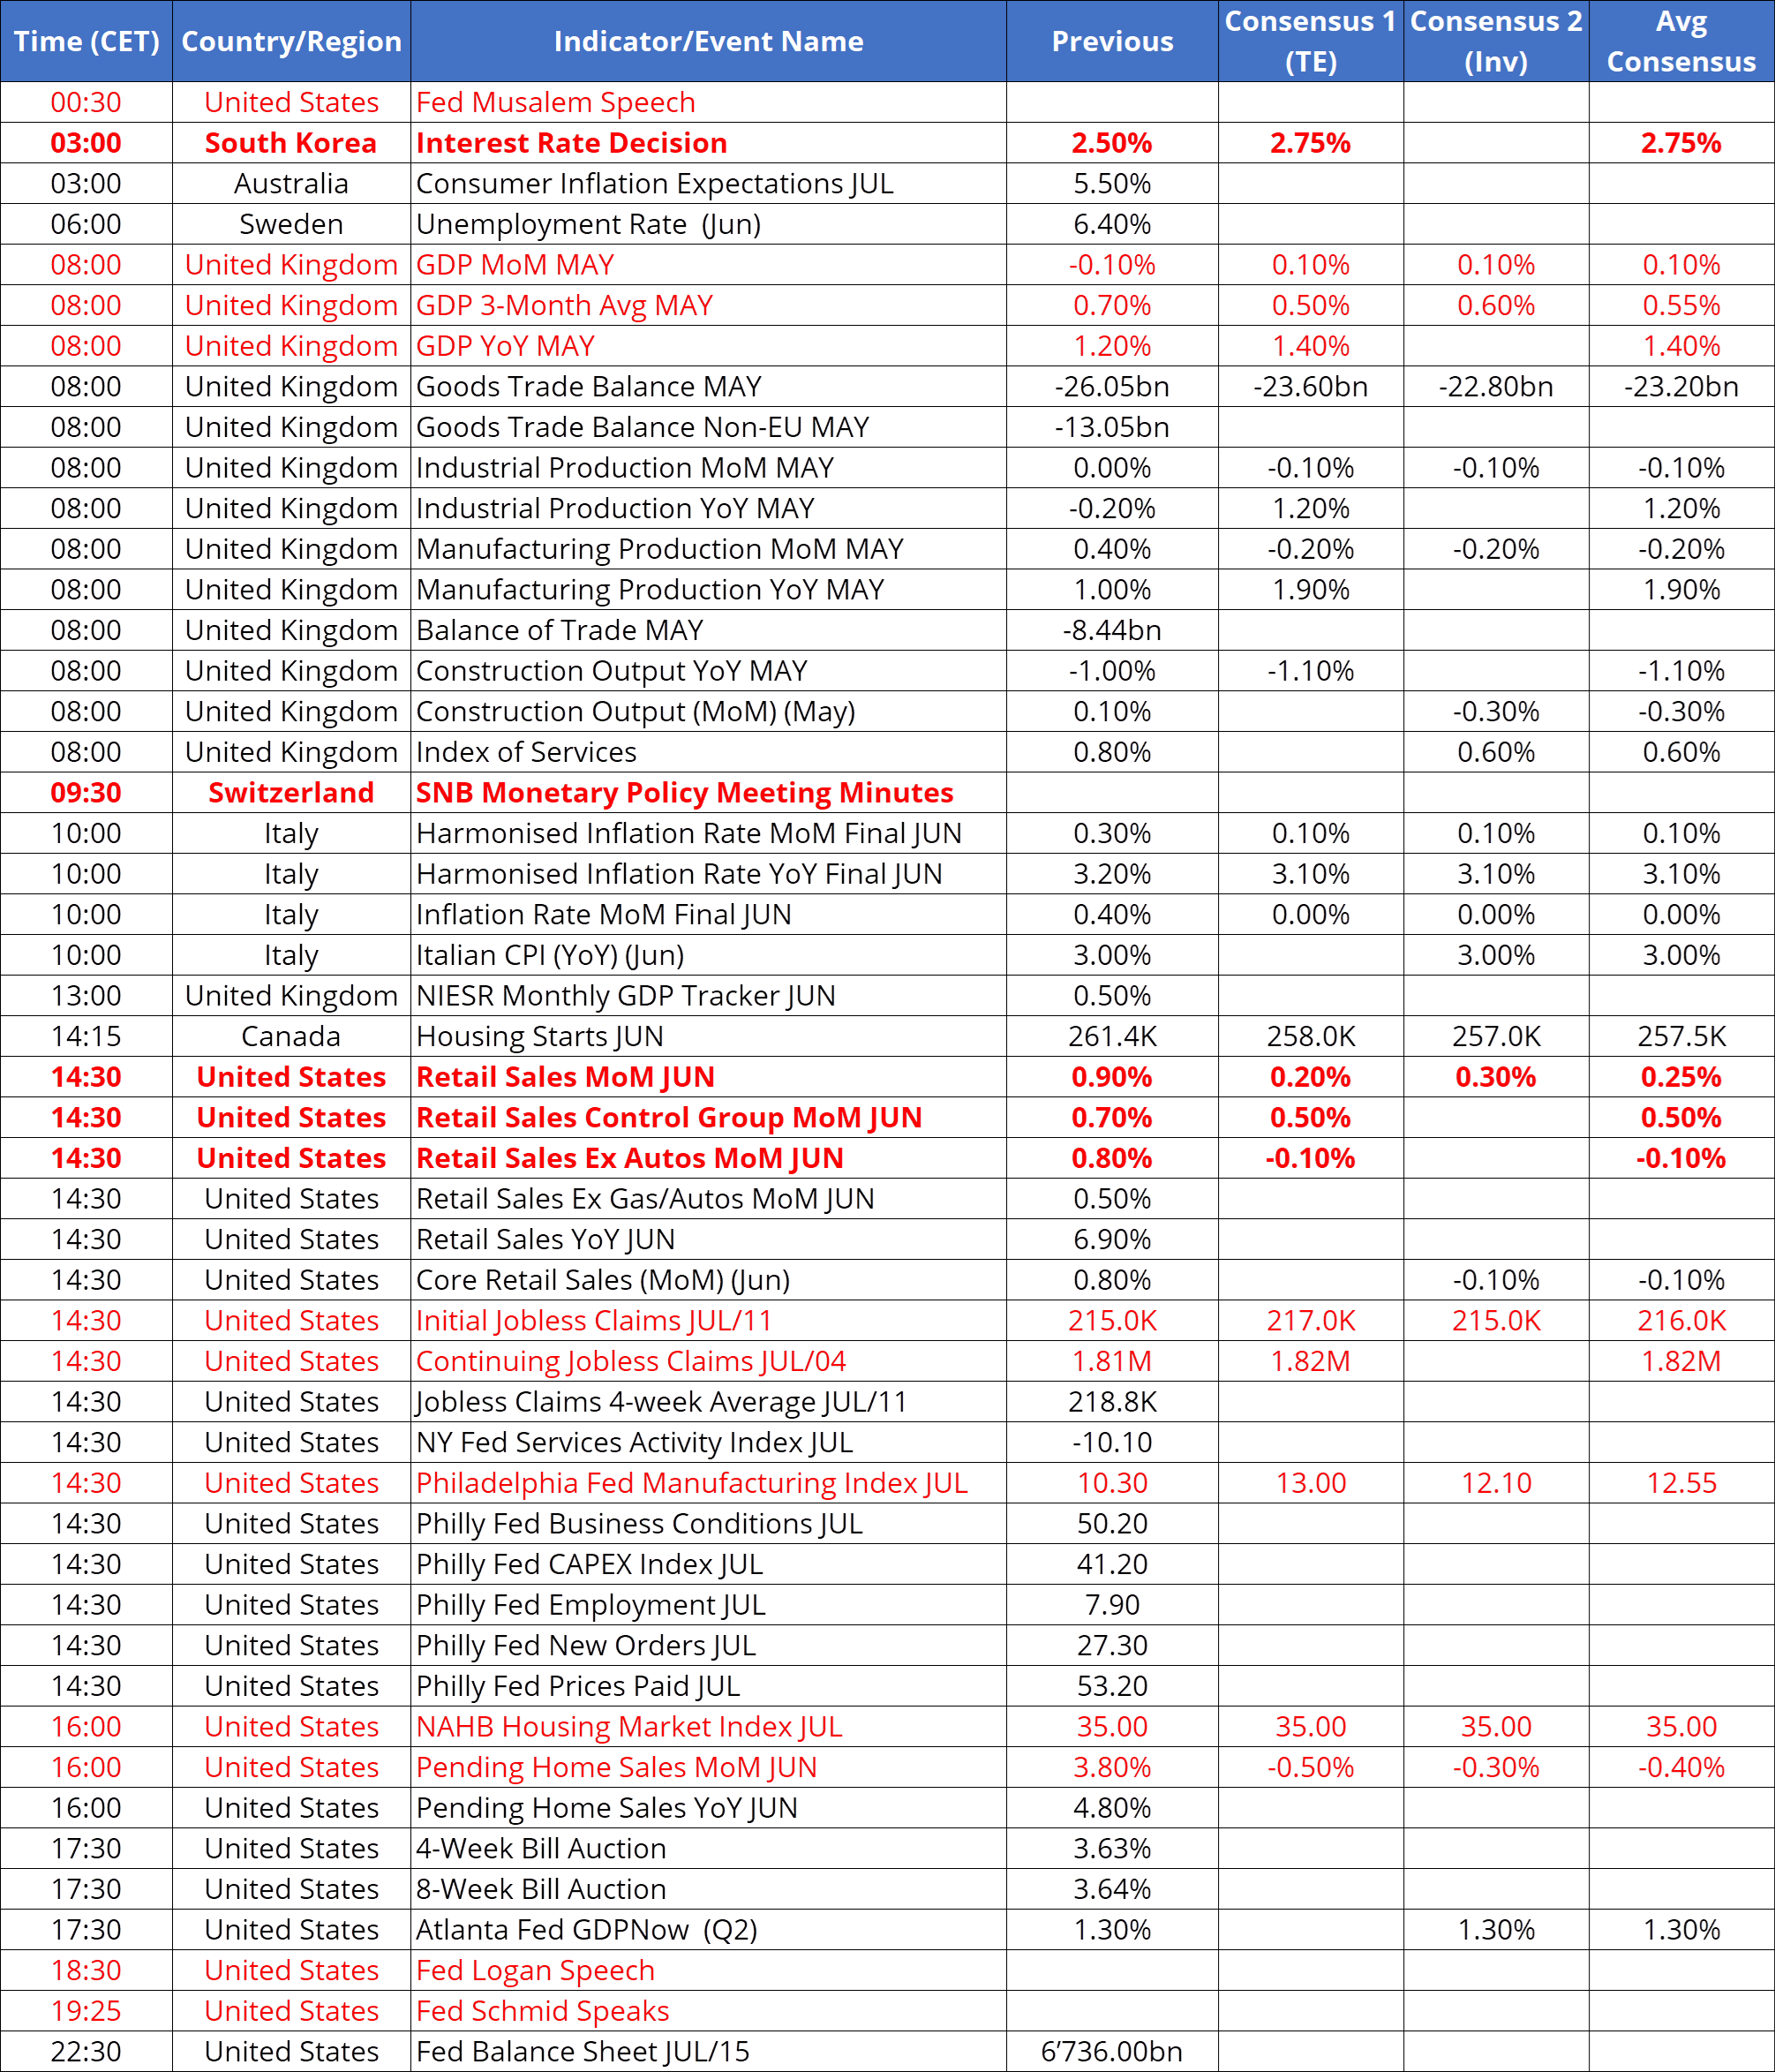1775x2072 pixels.
Task: Click the -8.44bn previous value
Action: (1112, 630)
